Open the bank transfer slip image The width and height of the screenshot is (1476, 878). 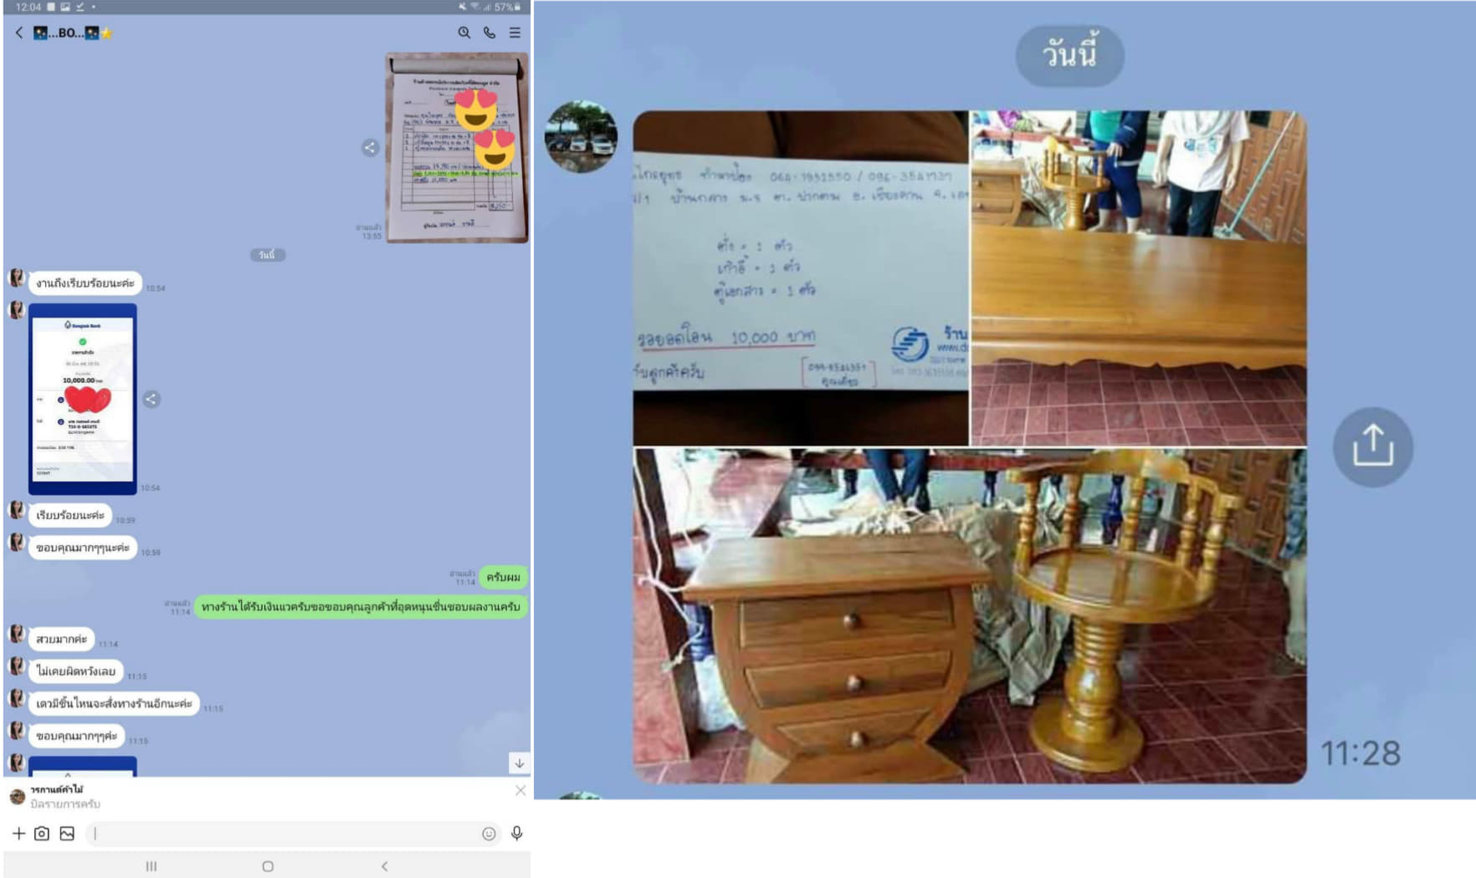coord(83,399)
